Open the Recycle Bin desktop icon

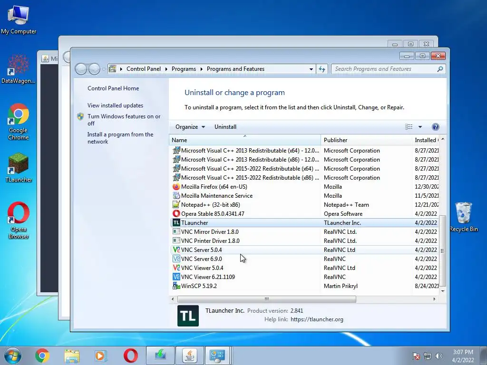click(x=463, y=217)
